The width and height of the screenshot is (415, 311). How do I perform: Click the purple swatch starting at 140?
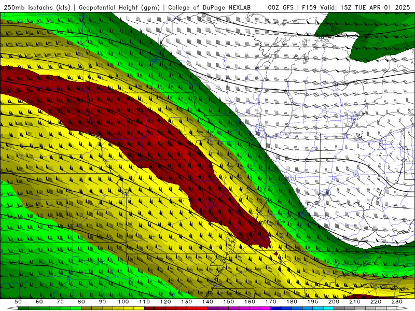(x=213, y=308)
